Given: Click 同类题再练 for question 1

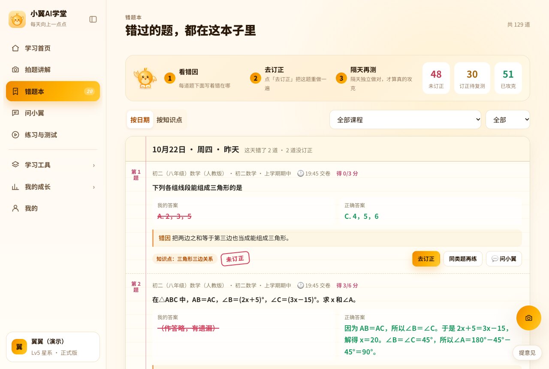Looking at the screenshot, I should pos(463,259).
